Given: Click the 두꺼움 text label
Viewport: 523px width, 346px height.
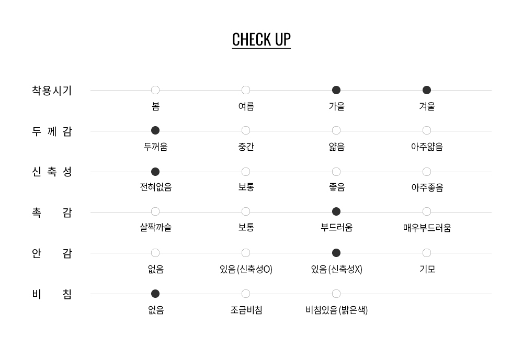Looking at the screenshot, I should pyautogui.click(x=155, y=147).
